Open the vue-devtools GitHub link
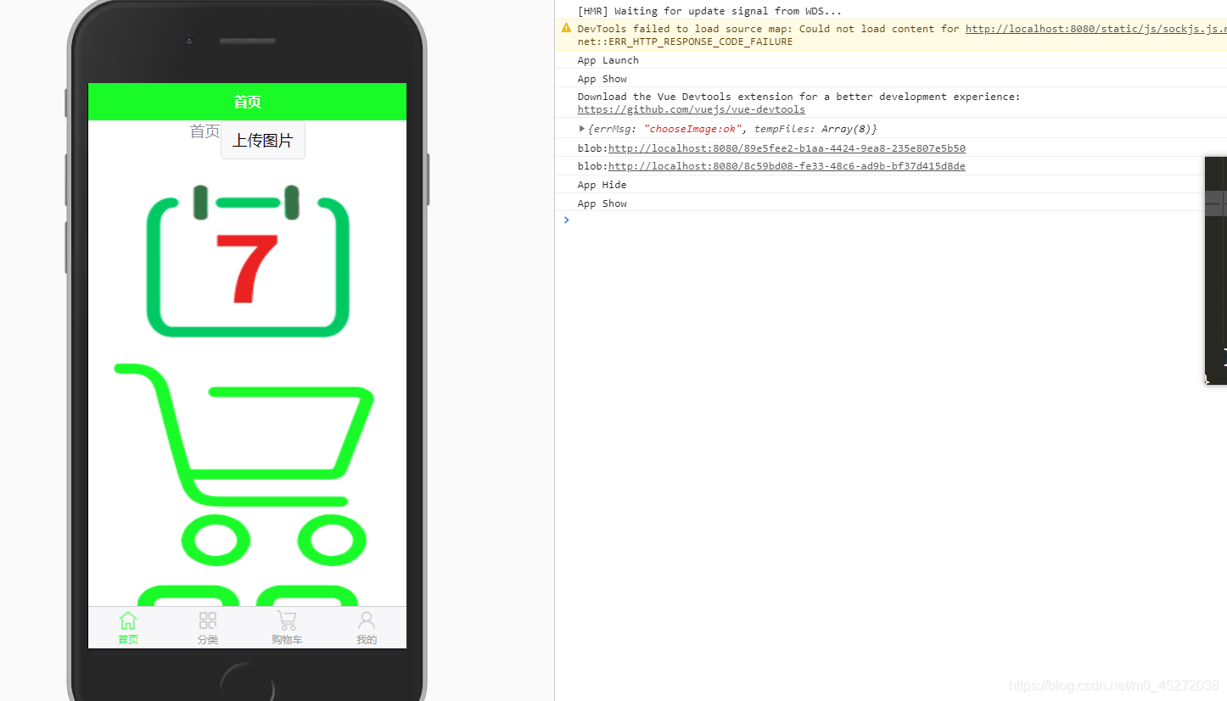This screenshot has height=701, width=1227. pos(692,109)
